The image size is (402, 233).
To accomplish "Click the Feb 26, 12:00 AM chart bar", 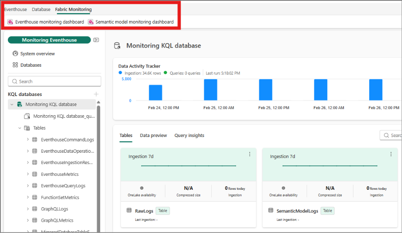I will point(321,90).
